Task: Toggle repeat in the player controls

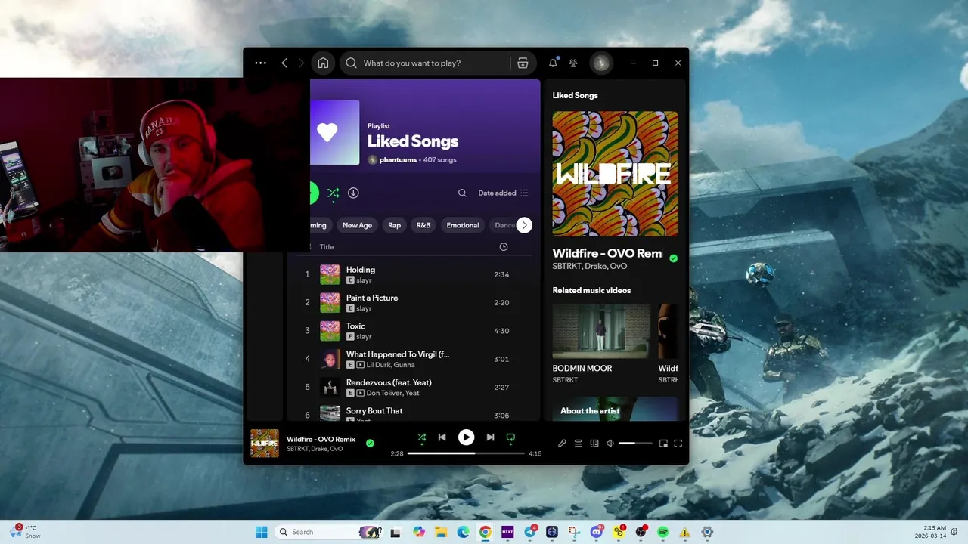Action: pyautogui.click(x=510, y=437)
